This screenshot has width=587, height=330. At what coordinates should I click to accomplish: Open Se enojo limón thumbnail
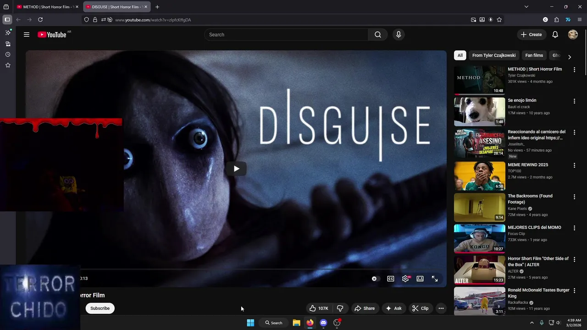[480, 111]
